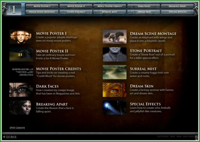Open the Movie Poster II top menu button
Screen dimensions: 200x142
click(76, 6)
